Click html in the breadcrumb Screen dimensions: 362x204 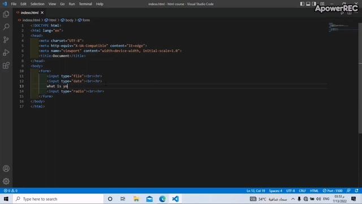[x=53, y=20]
